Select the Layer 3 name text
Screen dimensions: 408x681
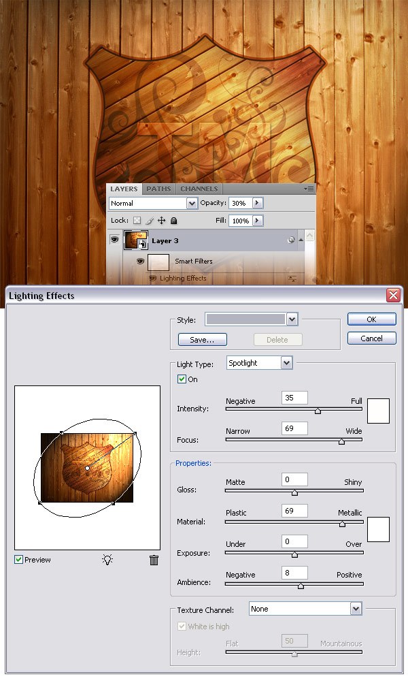click(x=165, y=240)
